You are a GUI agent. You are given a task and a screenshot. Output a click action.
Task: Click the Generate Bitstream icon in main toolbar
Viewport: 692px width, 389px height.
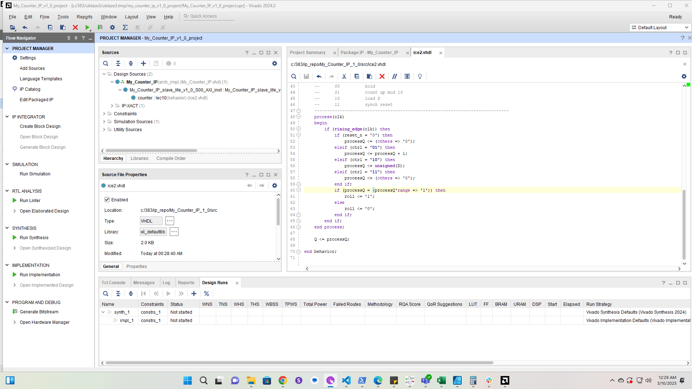pyautogui.click(x=100, y=27)
